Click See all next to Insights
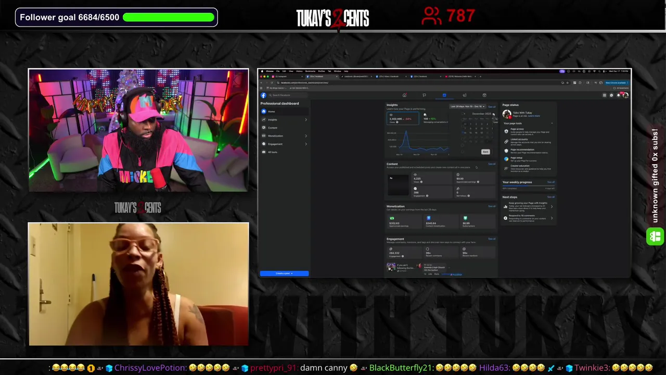666x375 pixels. (492, 107)
